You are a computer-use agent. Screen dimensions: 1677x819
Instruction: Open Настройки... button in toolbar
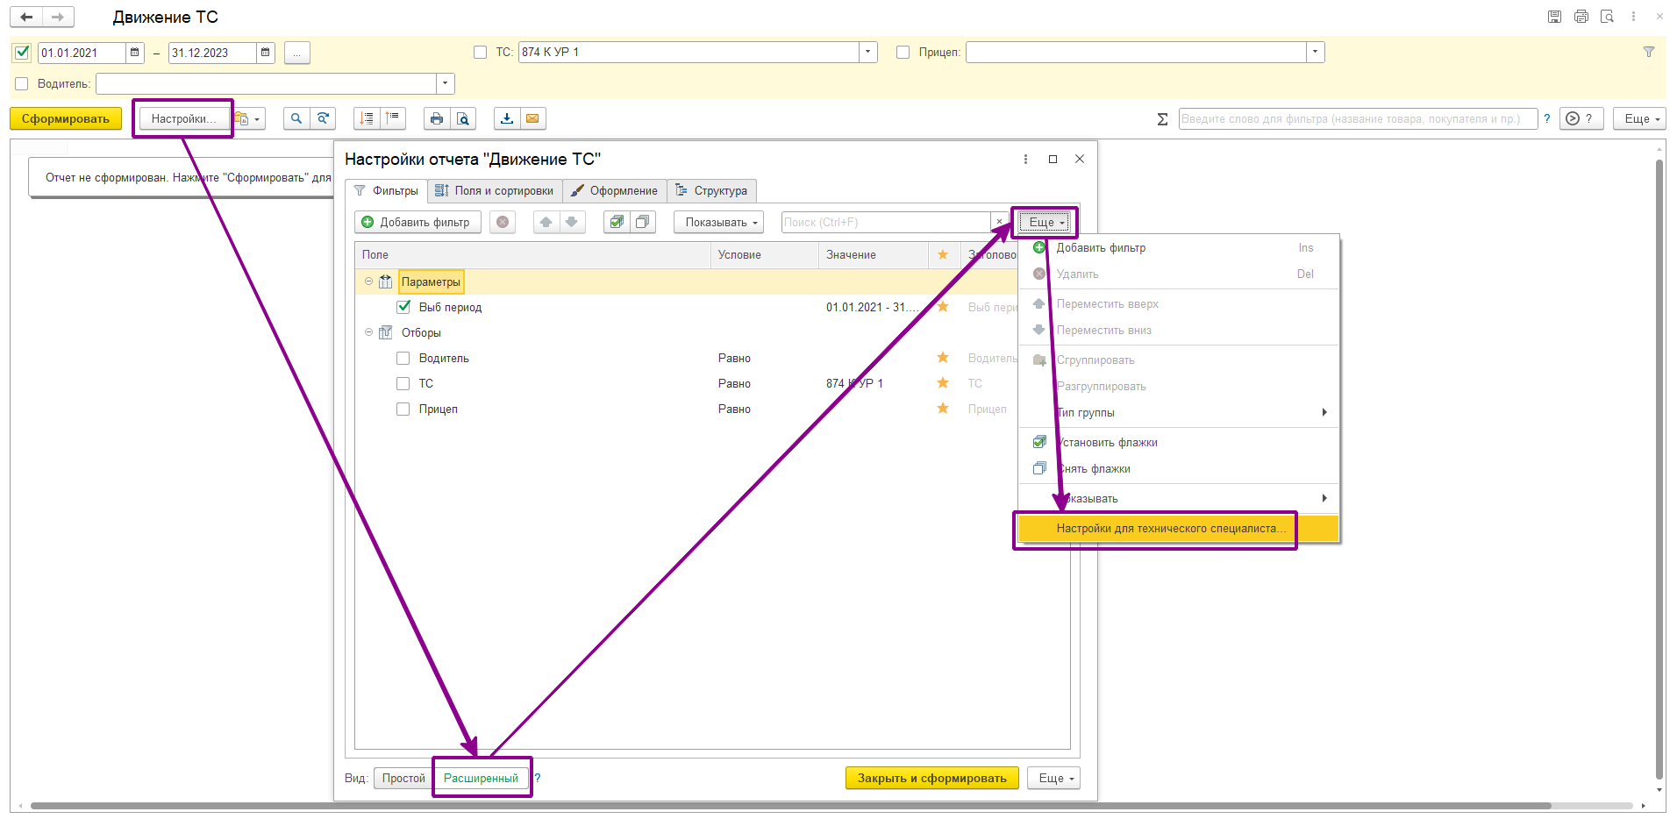point(183,118)
